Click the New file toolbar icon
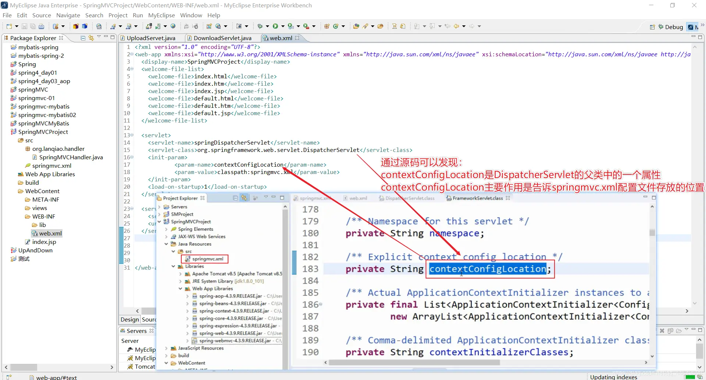The height and width of the screenshot is (380, 706). click(x=9, y=26)
